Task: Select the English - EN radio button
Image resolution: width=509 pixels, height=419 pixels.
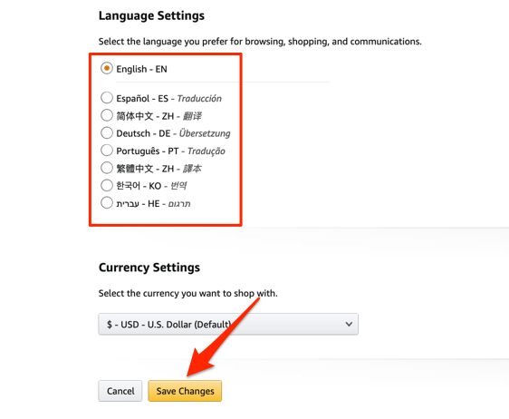Action: [x=107, y=68]
